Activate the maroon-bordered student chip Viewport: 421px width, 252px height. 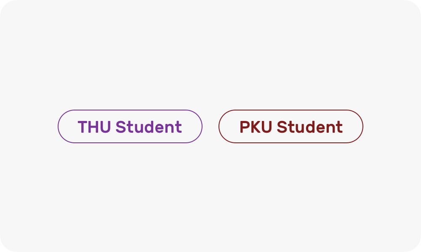(291, 126)
